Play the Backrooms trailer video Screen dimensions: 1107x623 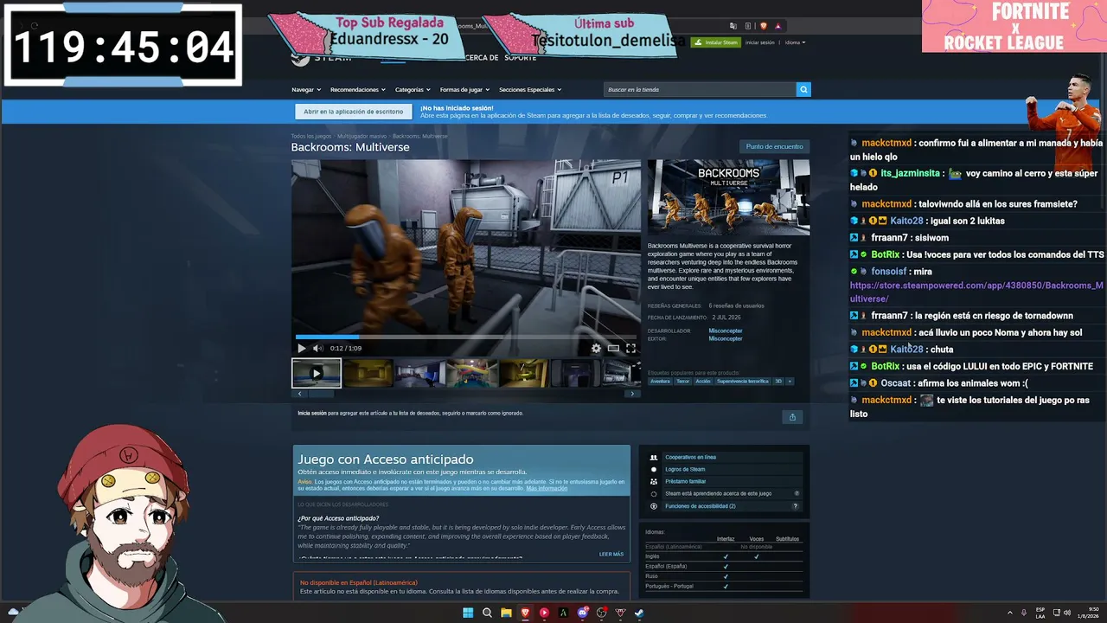click(301, 348)
